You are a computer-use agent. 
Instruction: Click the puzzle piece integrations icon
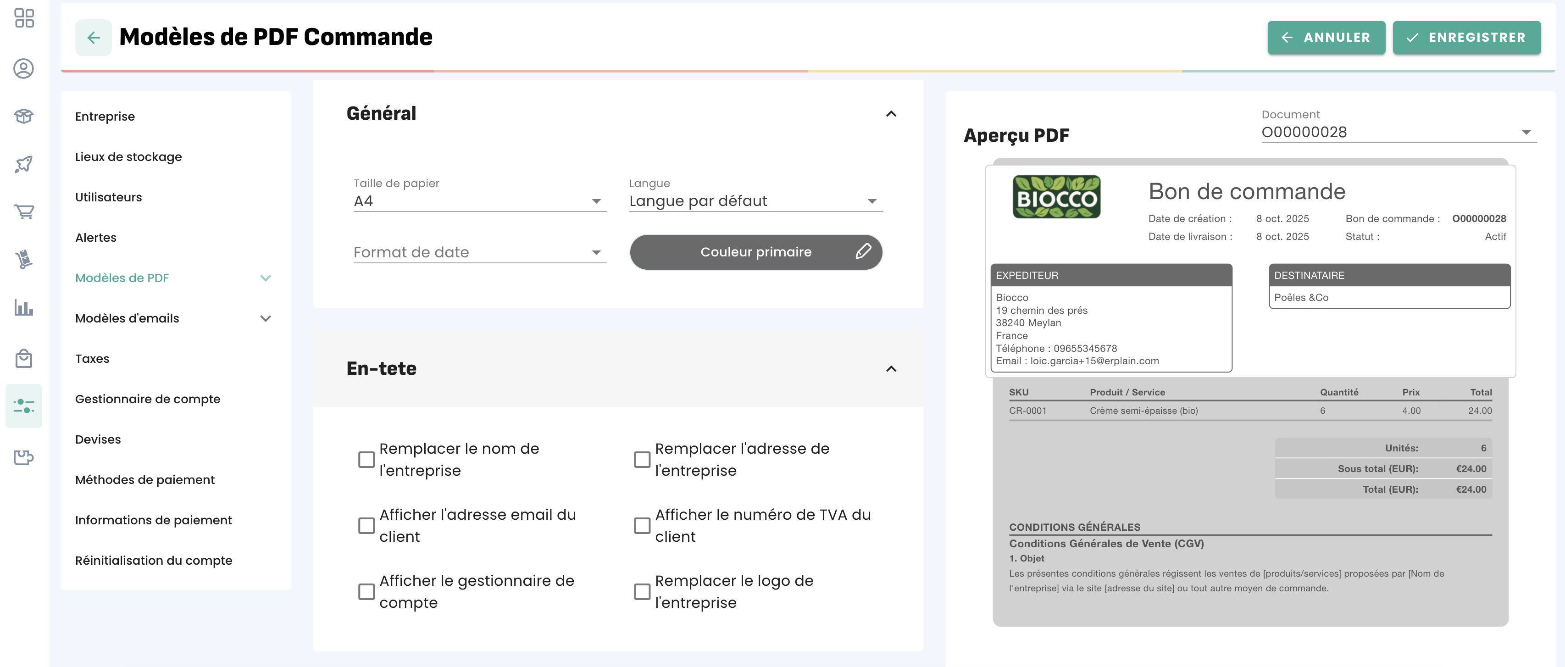coord(24,457)
